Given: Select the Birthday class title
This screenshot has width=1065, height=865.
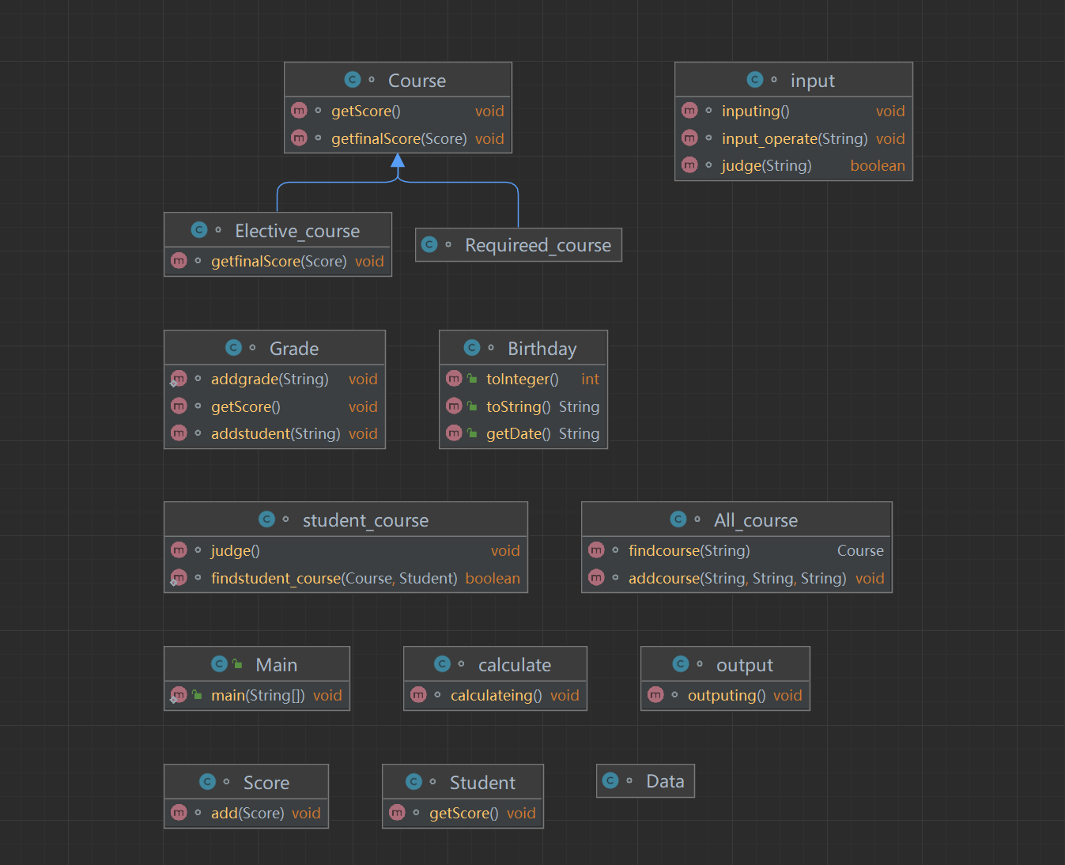Looking at the screenshot, I should [542, 349].
